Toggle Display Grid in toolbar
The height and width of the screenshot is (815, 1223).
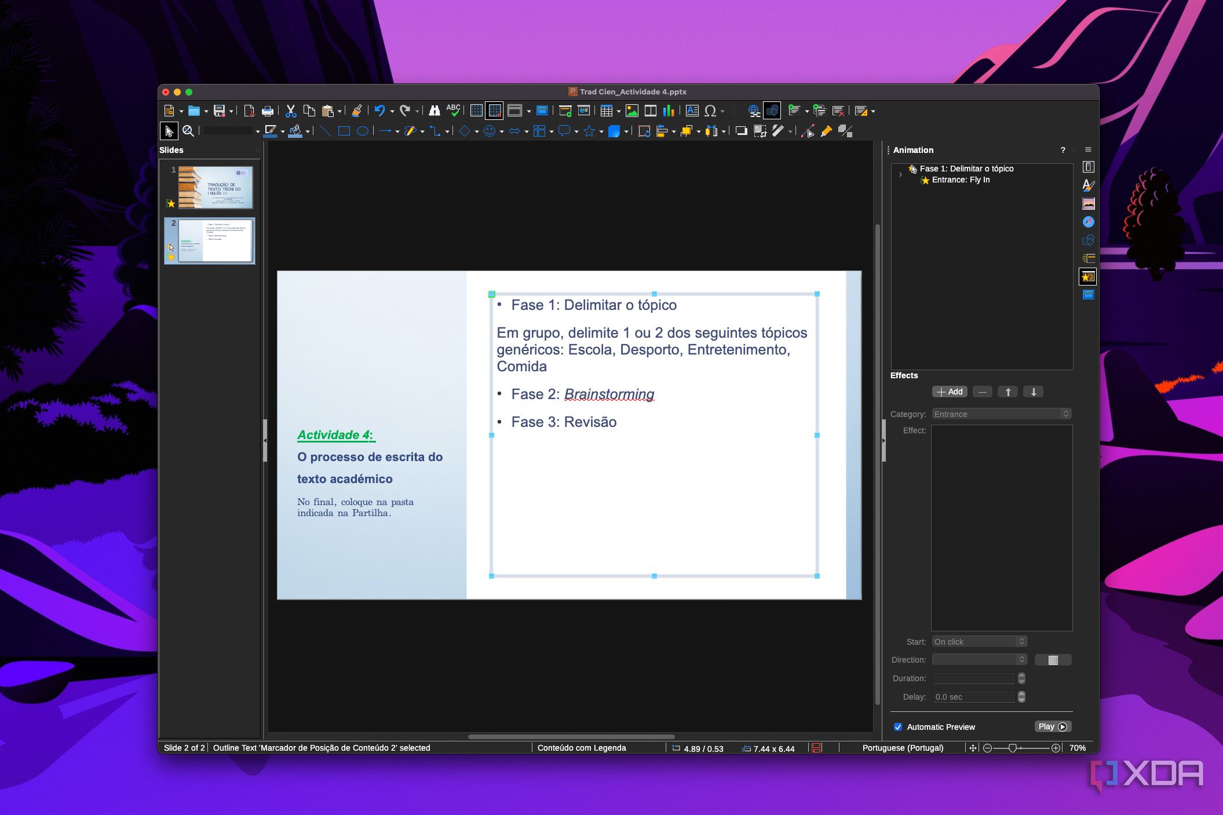click(476, 111)
